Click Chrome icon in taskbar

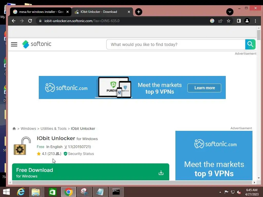click(68, 192)
